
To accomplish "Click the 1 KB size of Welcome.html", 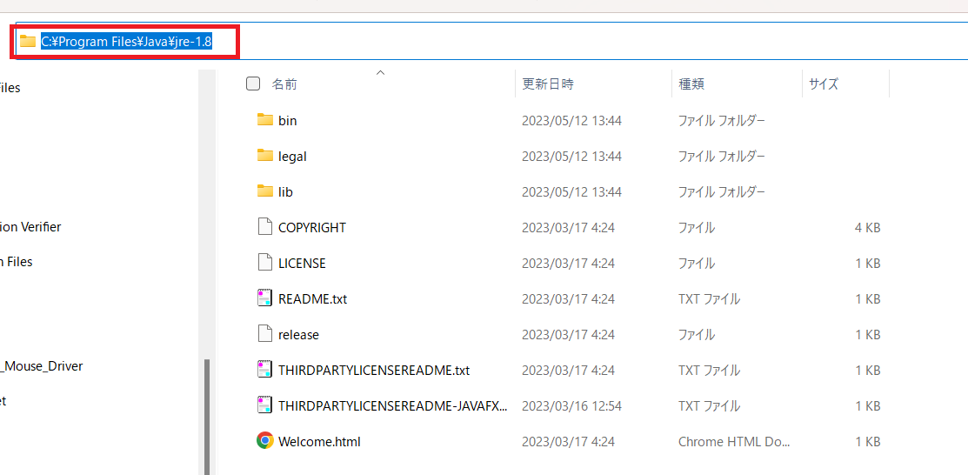I will [x=867, y=442].
